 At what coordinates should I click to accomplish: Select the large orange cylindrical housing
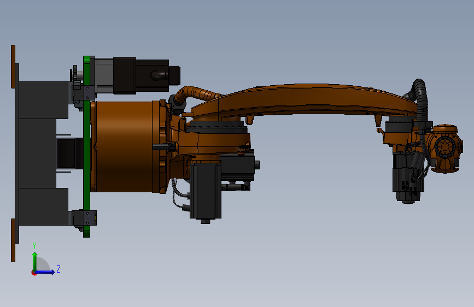pos(124,146)
